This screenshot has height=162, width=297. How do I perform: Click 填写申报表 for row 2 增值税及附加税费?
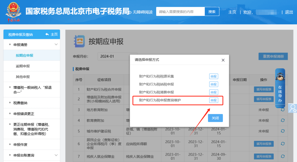264,99
